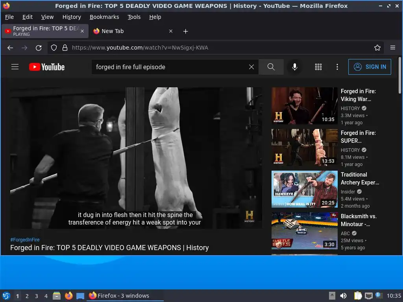Open the Tools menu
The width and height of the screenshot is (403, 302).
click(134, 17)
